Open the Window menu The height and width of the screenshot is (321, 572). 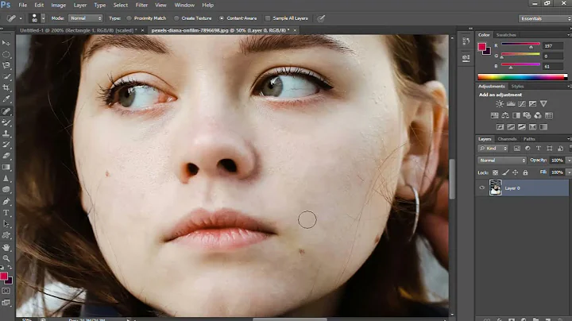(184, 5)
